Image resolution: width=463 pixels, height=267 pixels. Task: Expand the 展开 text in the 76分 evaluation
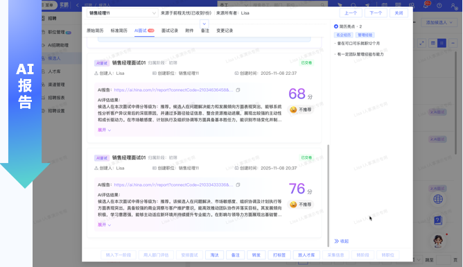coord(104,225)
